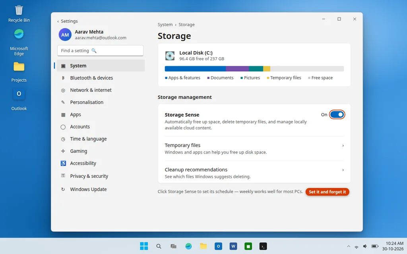407x254 pixels.
Task: Click the Set it and forget it button
Action: pyautogui.click(x=328, y=192)
